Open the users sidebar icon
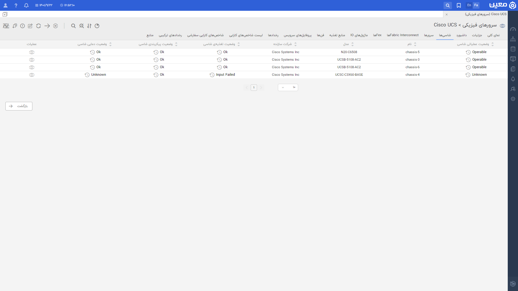The width and height of the screenshot is (518, 291). pyautogui.click(x=513, y=89)
